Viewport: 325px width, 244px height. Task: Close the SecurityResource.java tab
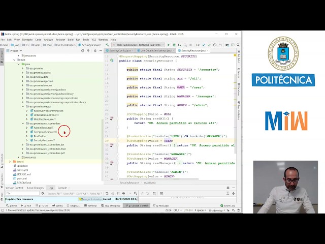coord(207,51)
